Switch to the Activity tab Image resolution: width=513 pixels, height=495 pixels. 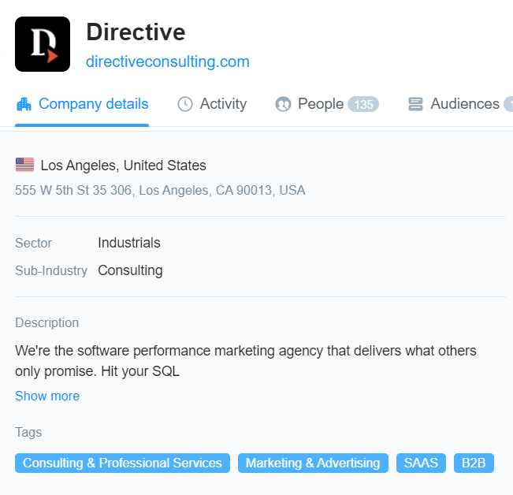(x=223, y=104)
